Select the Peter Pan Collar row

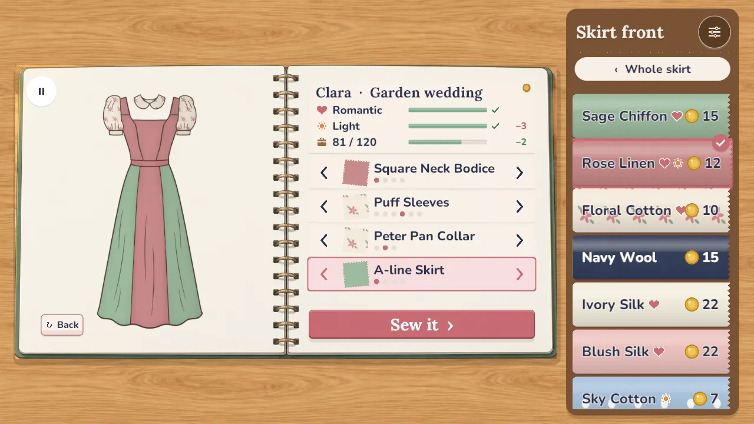pos(422,240)
